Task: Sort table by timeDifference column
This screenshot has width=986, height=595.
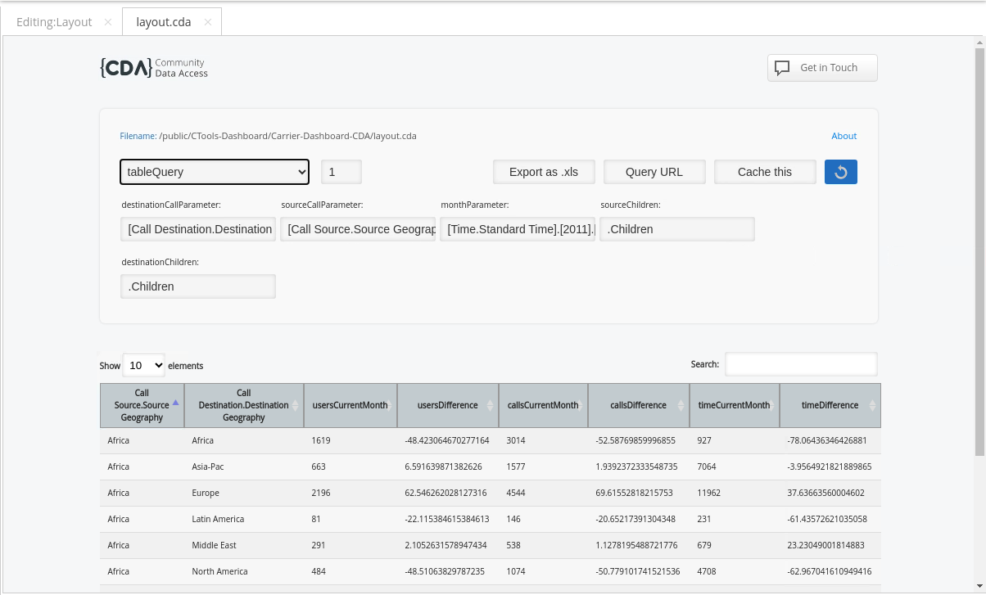Action: 830,405
